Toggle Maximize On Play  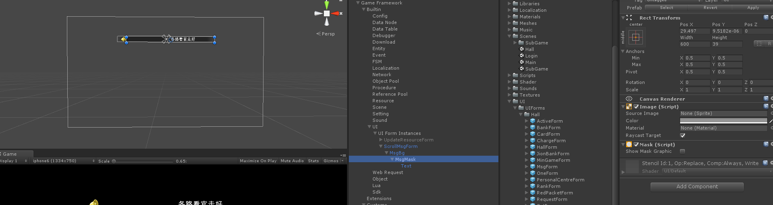point(258,161)
